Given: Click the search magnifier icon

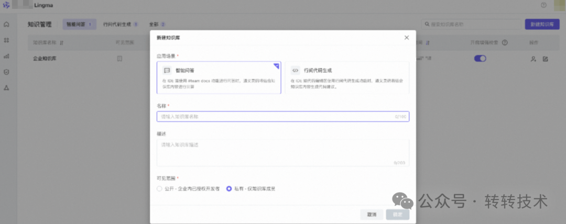Looking at the screenshot, I should click(x=428, y=25).
